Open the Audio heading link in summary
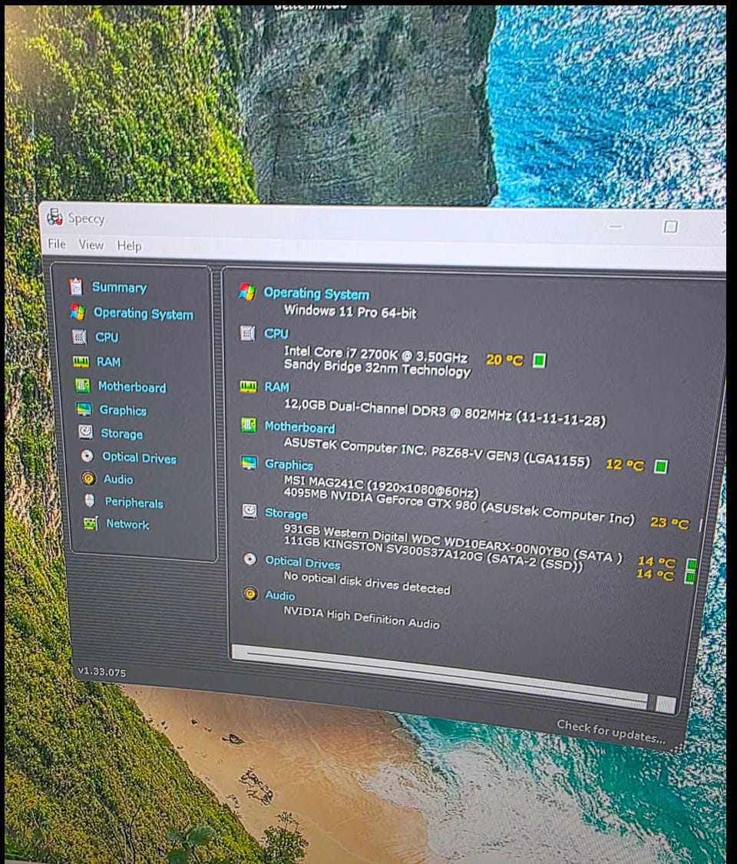This screenshot has height=864, width=737. (279, 595)
